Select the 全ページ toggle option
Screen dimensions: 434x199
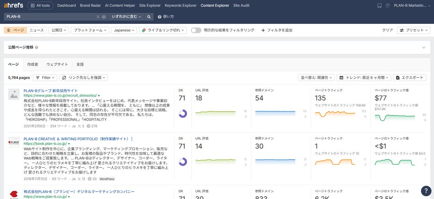(15, 30)
